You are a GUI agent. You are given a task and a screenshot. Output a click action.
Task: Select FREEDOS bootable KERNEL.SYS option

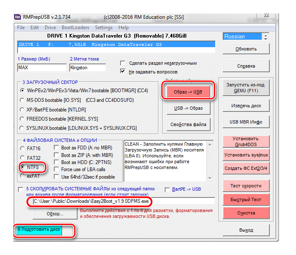[22, 119]
